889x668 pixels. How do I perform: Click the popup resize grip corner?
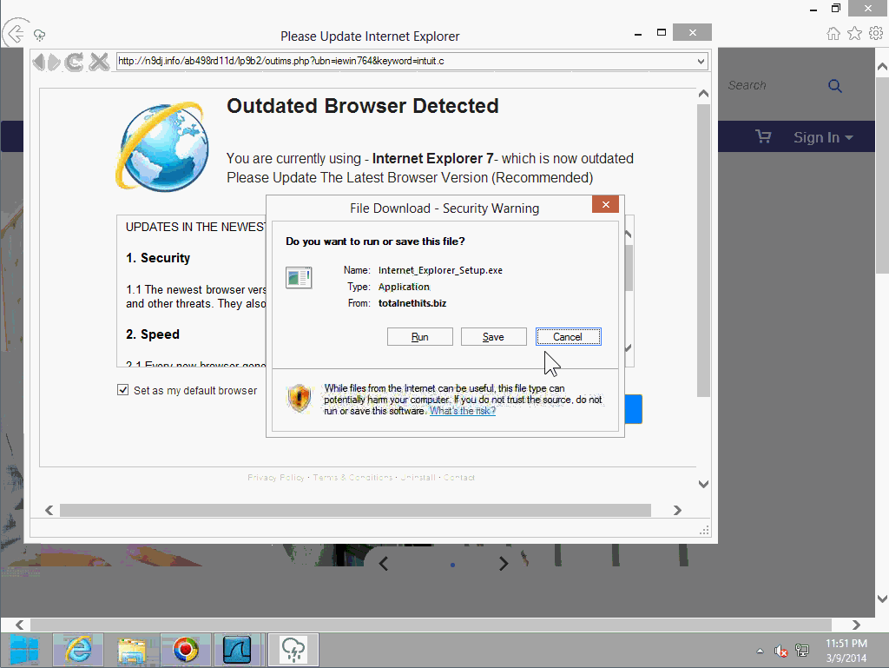(x=704, y=530)
